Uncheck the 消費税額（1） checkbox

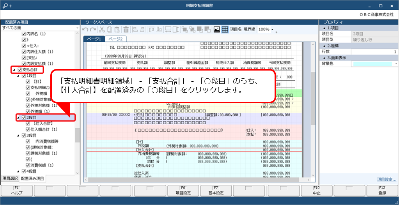coord(28,165)
